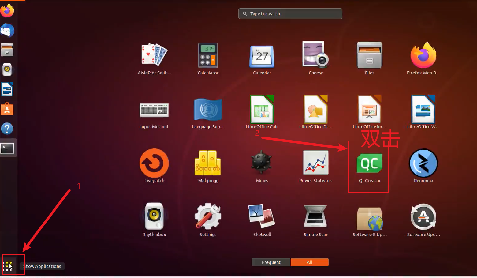This screenshot has height=278, width=477.
Task: Open Rhythmbox from the app grid
Action: 154,216
